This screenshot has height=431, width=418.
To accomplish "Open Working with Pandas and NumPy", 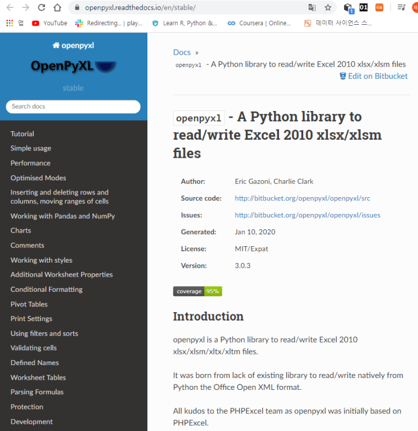I will point(62,216).
